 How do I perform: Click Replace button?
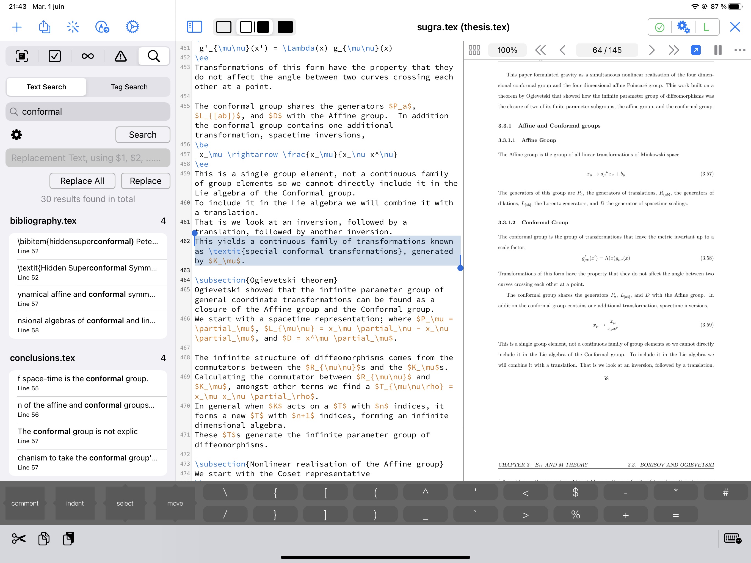(x=145, y=180)
